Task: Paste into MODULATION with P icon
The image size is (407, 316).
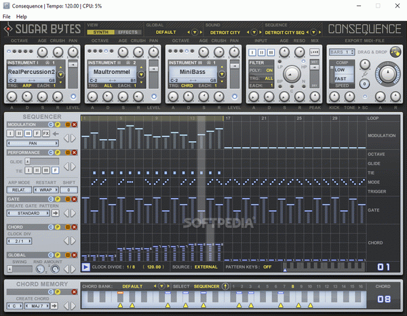Action: pyautogui.click(x=58, y=125)
